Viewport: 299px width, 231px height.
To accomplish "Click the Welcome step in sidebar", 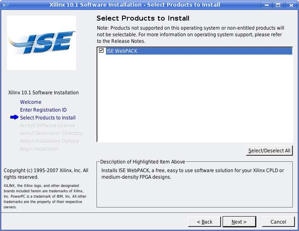I will (x=31, y=102).
